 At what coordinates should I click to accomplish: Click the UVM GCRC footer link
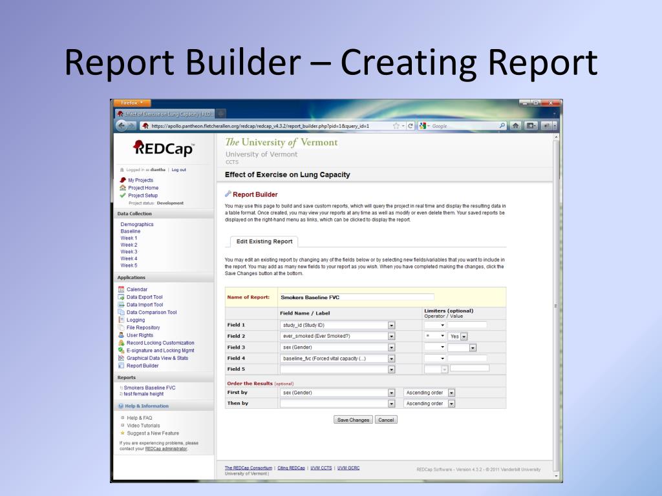point(348,468)
